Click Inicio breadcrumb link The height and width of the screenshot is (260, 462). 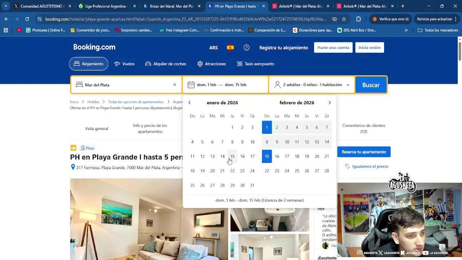[x=74, y=102]
